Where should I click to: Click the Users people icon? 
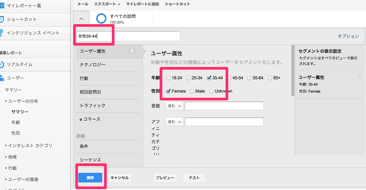tap(2, 78)
